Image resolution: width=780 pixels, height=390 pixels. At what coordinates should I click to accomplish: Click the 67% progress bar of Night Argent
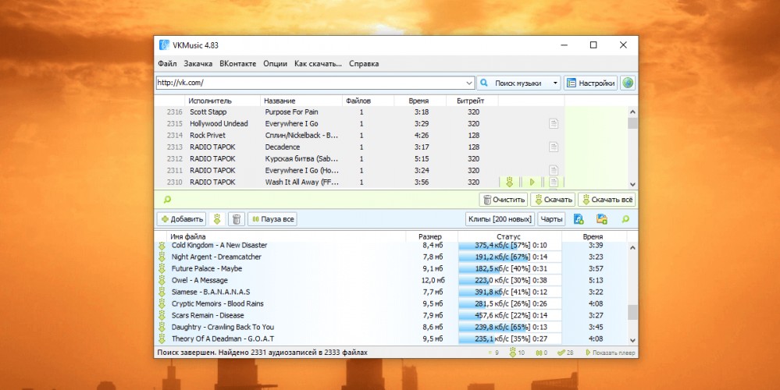[x=509, y=257]
